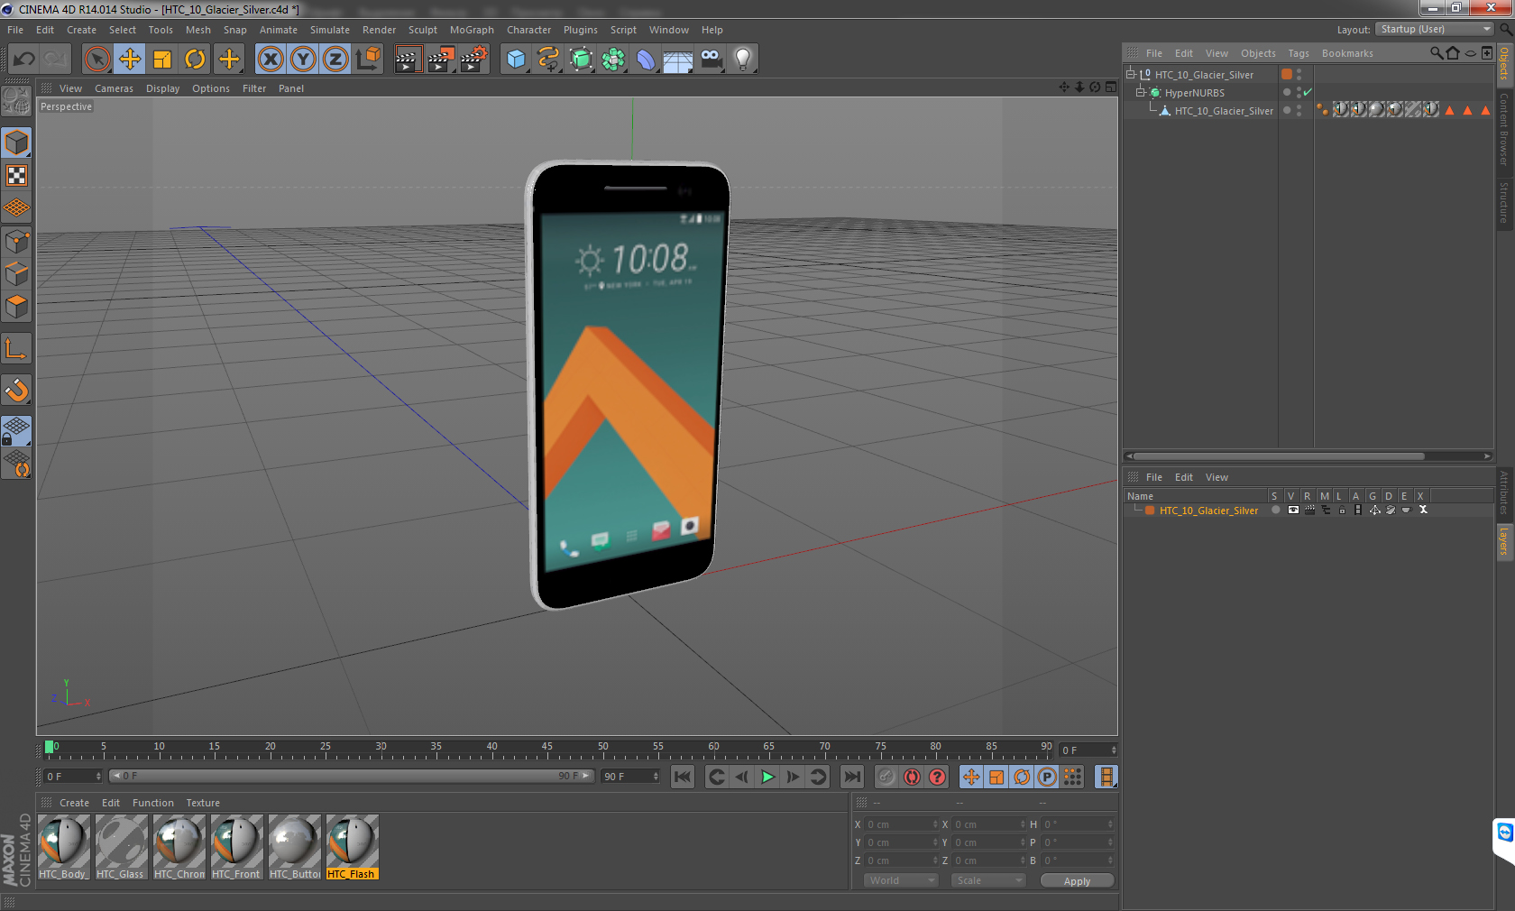Toggle Z axis lock

[335, 60]
